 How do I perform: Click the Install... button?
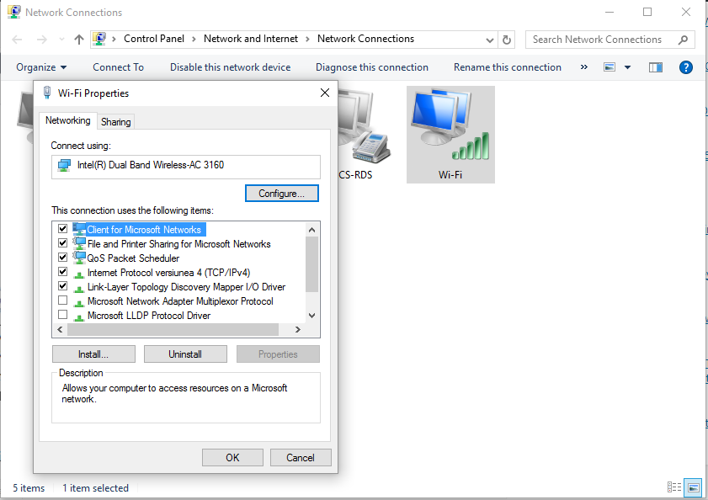pos(93,354)
